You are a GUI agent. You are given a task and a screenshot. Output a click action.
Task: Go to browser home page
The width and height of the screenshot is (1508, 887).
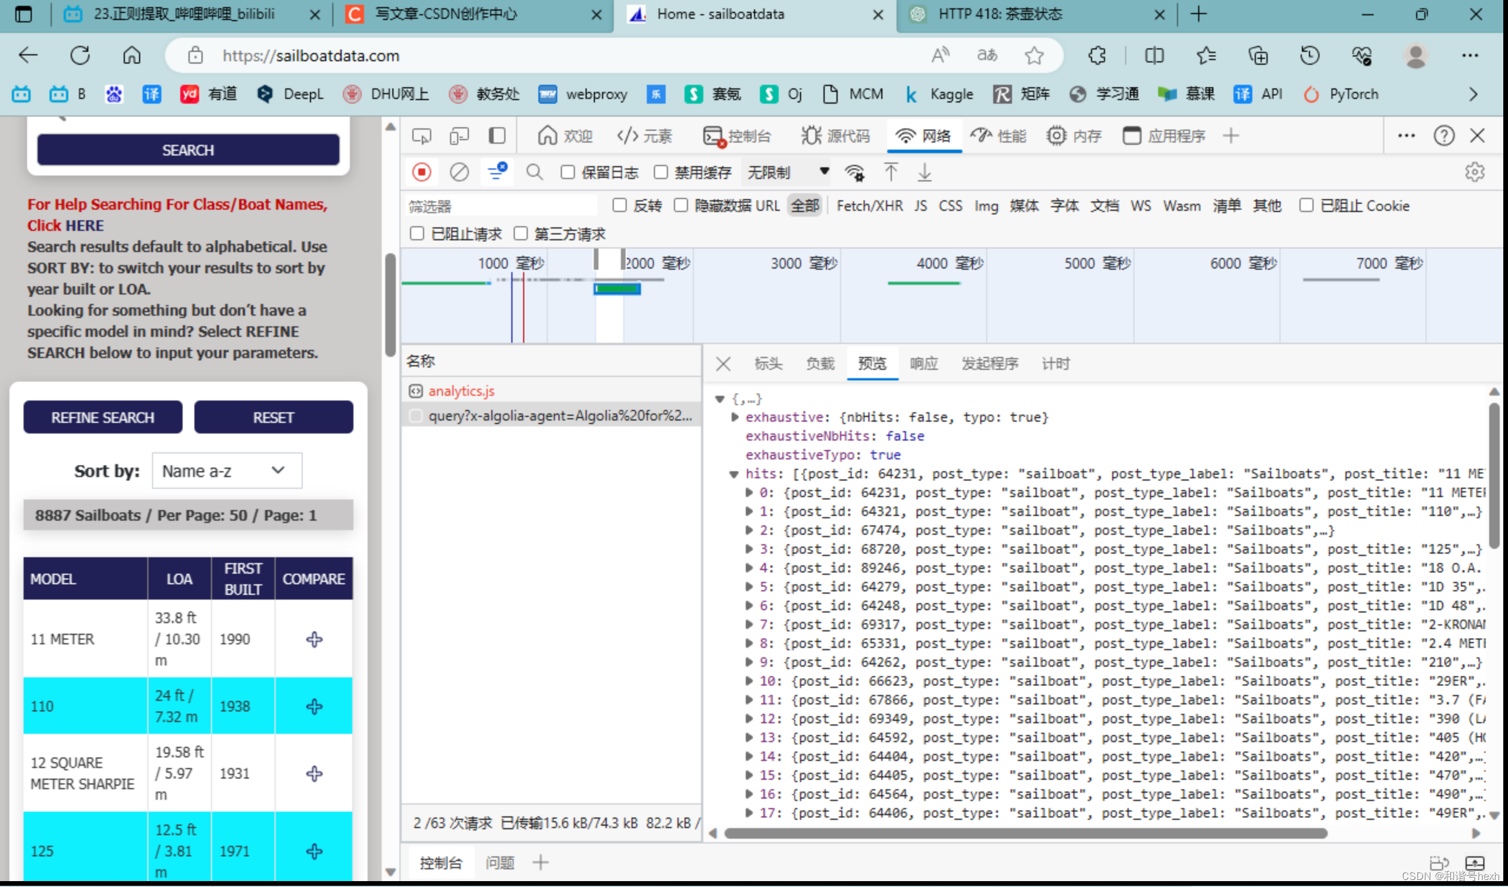point(131,56)
